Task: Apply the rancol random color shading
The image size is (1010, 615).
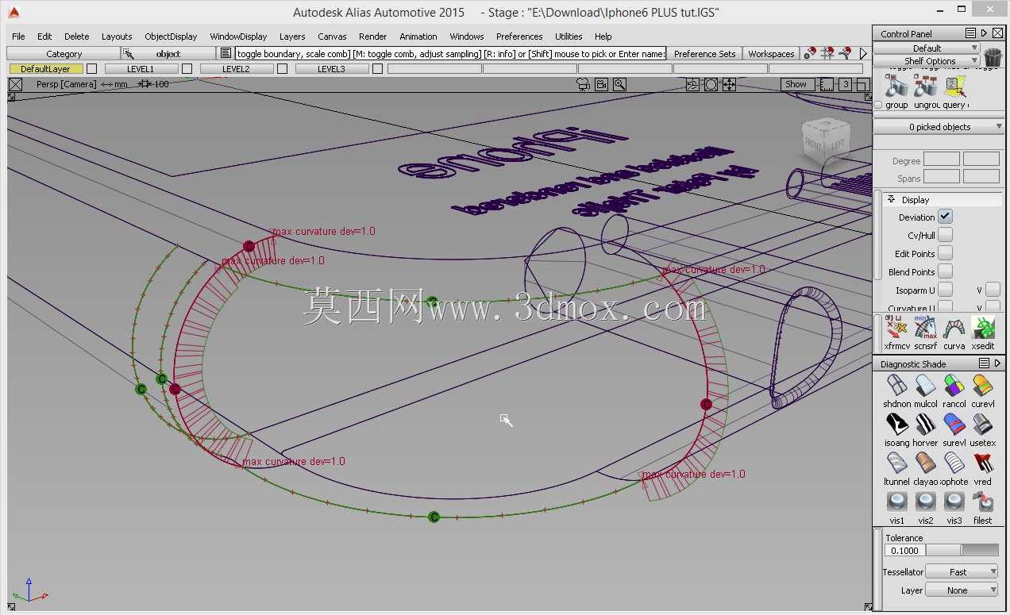Action: coord(954,386)
